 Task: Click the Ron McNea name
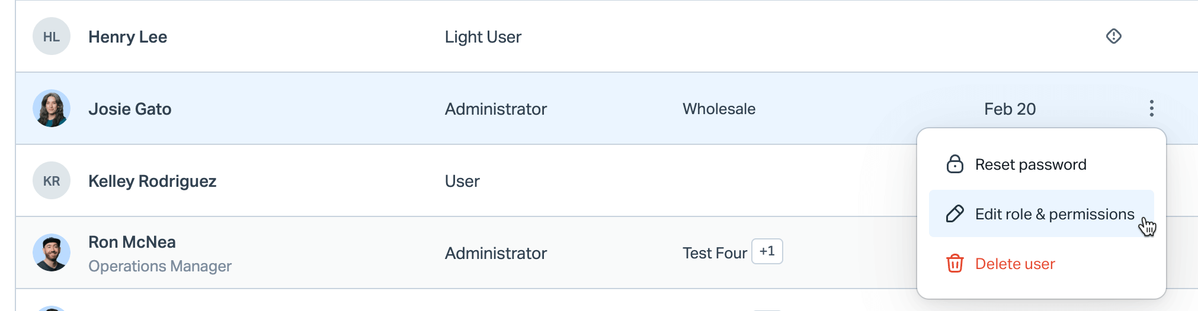tap(132, 242)
